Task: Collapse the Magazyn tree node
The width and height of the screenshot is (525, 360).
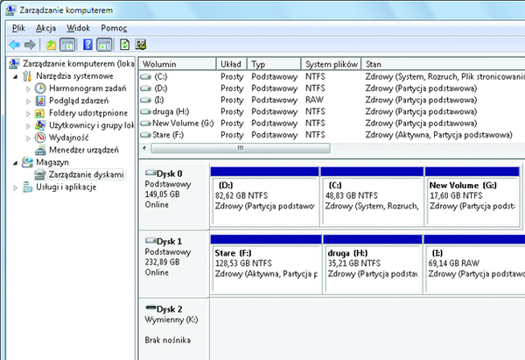Action: tap(14, 163)
